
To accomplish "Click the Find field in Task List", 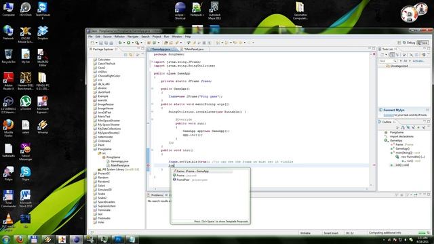I will [x=387, y=61].
